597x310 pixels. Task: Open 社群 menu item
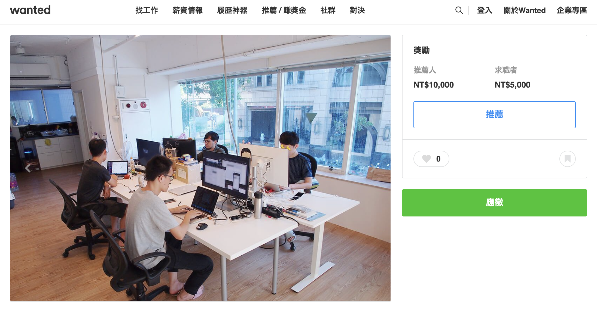[328, 10]
